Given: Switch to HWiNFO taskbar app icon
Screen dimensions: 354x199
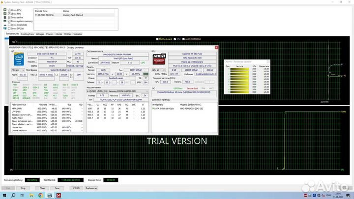Looking at the screenshot, I should coord(50,196).
